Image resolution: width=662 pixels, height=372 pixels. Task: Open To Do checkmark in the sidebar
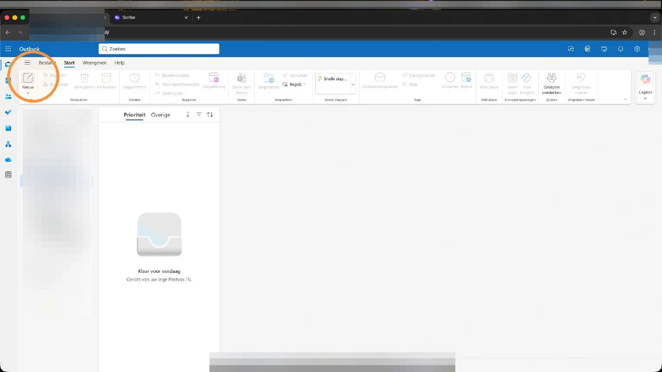(8, 112)
